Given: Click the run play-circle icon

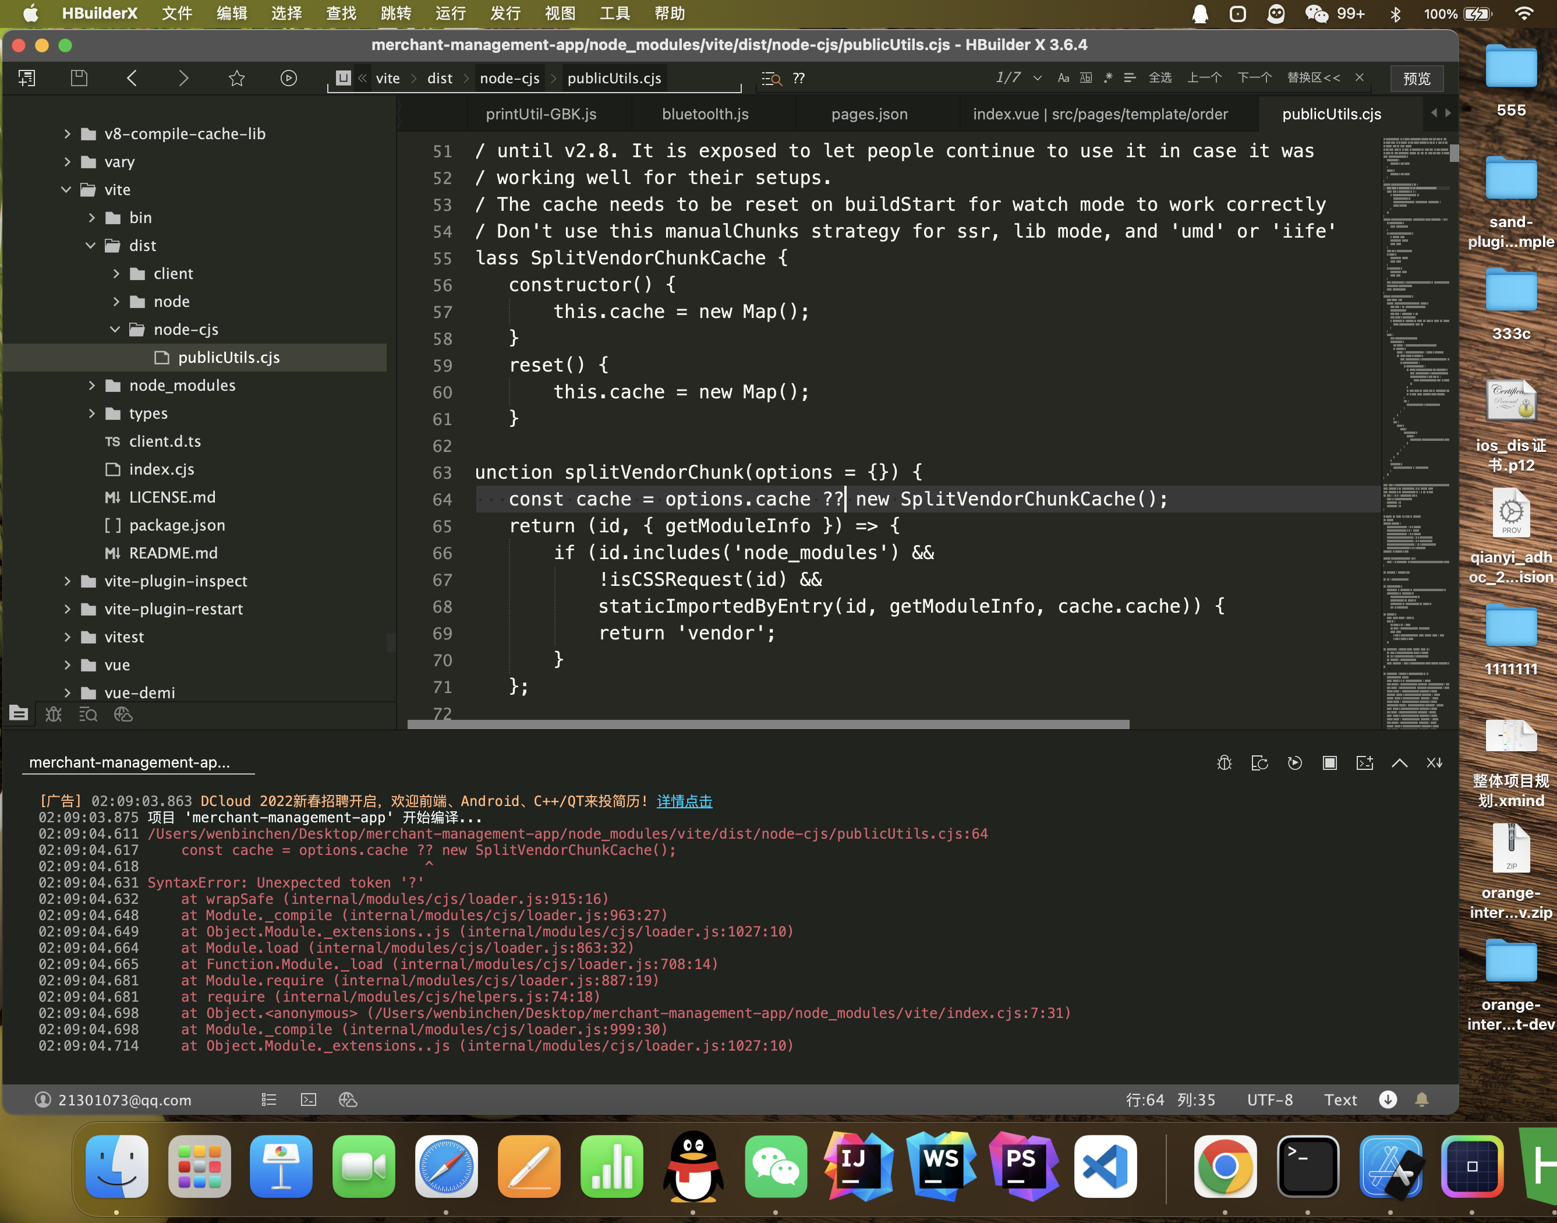Looking at the screenshot, I should [288, 78].
